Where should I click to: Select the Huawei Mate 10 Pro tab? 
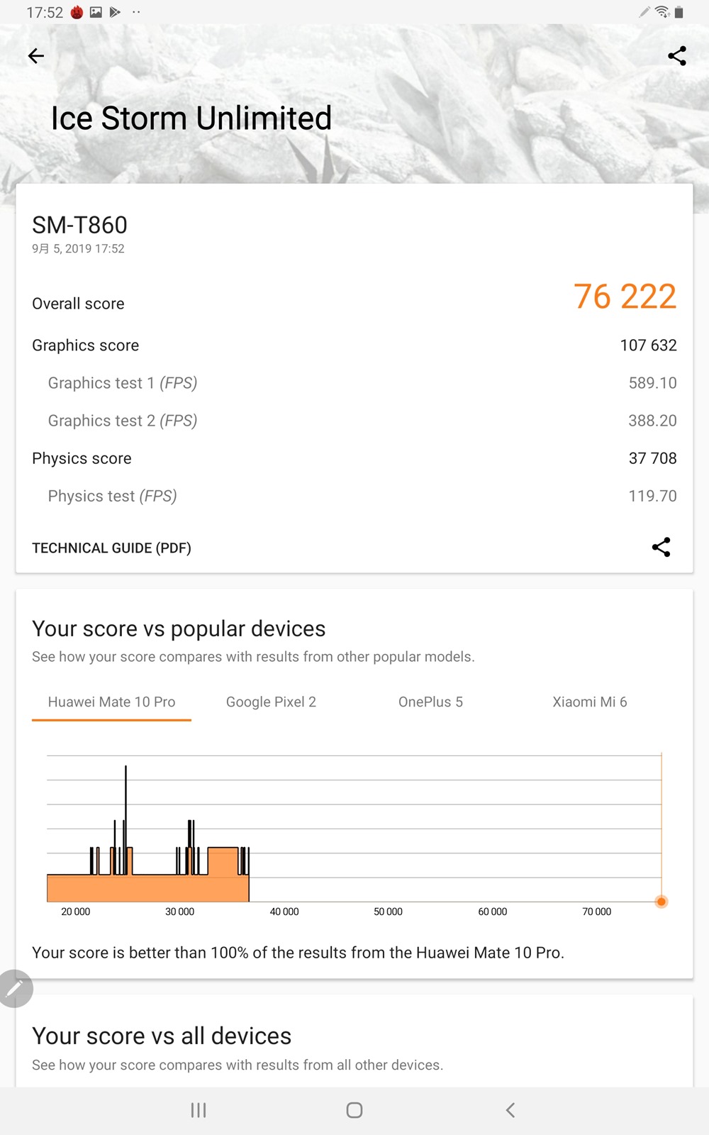[x=111, y=702]
